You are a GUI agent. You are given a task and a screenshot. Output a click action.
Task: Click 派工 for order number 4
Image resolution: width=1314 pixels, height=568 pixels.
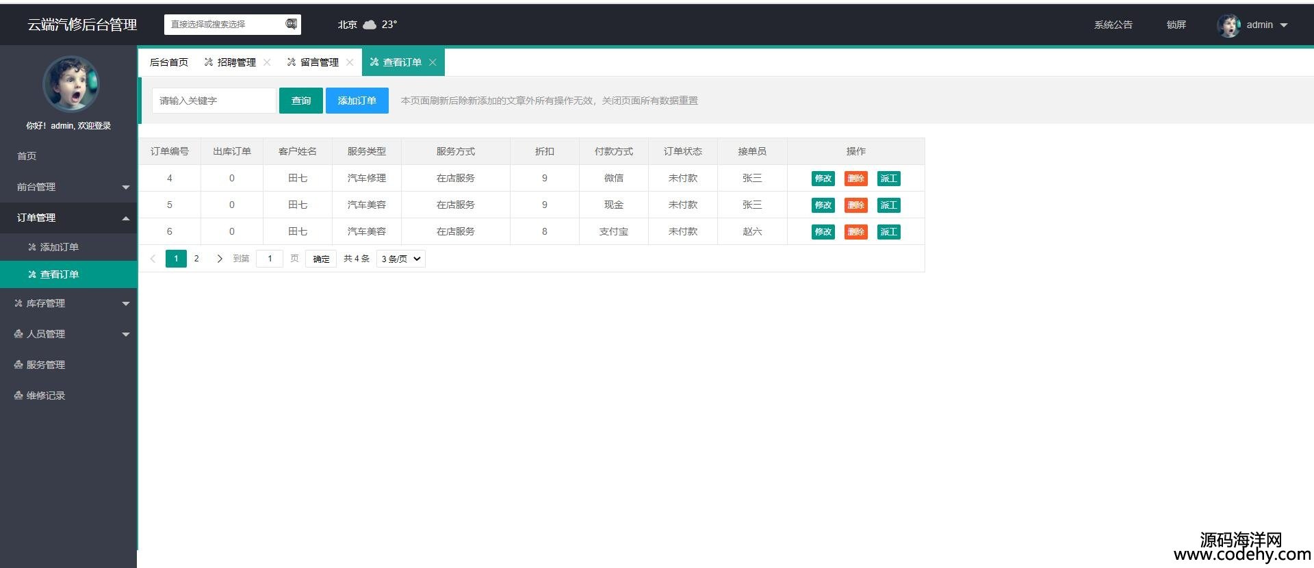coord(888,179)
